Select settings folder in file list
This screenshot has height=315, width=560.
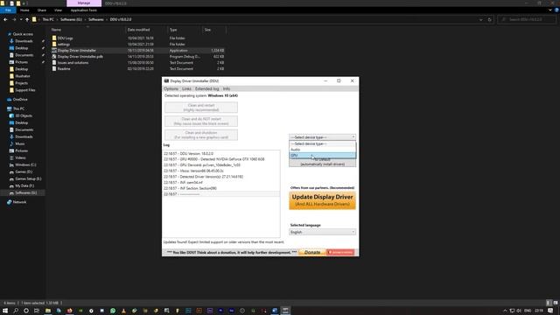click(x=64, y=45)
